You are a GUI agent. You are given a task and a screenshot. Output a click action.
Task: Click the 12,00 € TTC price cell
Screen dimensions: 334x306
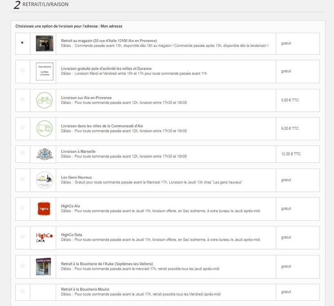point(298,154)
